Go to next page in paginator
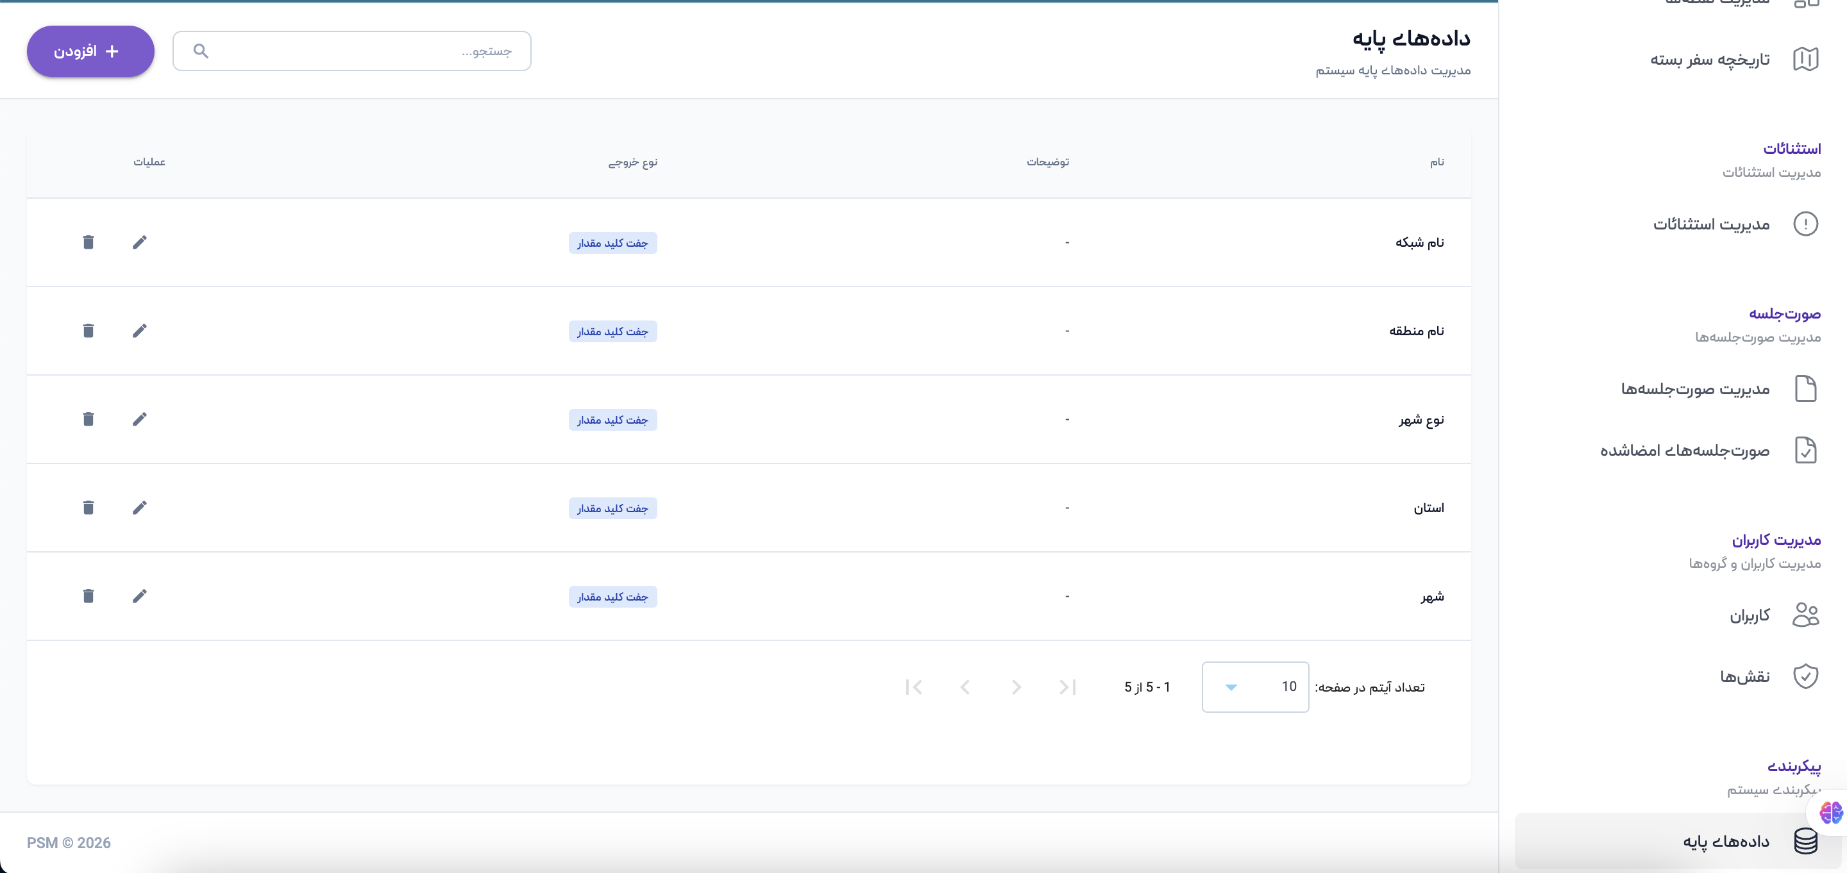Image resolution: width=1847 pixels, height=873 pixels. point(965,687)
